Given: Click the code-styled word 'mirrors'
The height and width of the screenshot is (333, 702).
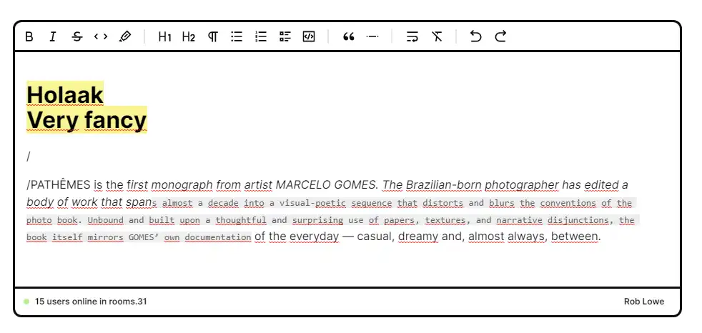Looking at the screenshot, I should coord(105,237).
